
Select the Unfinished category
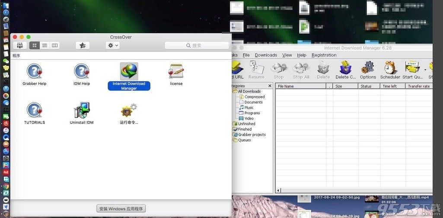pyautogui.click(x=246, y=124)
